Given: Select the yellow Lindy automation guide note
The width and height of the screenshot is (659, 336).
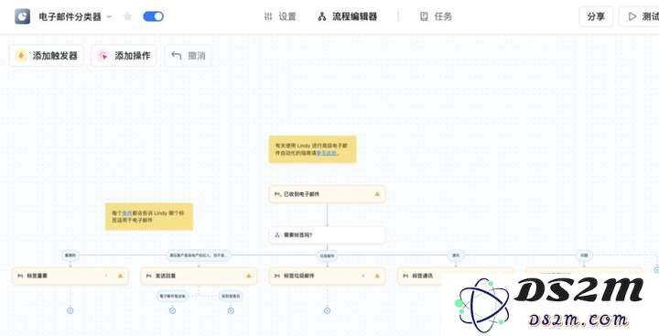Looking at the screenshot, I should 313,149.
